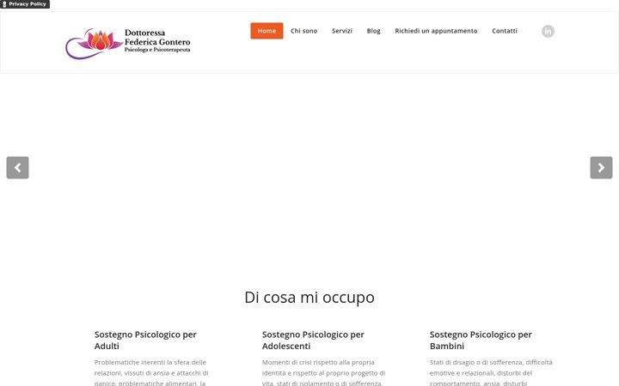The height and width of the screenshot is (386, 619).
Task: Select Sostegno Psicologico per Bambini heading
Action: 481,341
